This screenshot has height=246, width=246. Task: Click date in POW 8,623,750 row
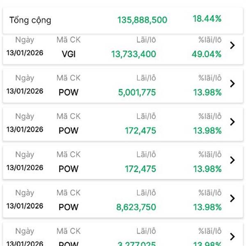point(25,206)
